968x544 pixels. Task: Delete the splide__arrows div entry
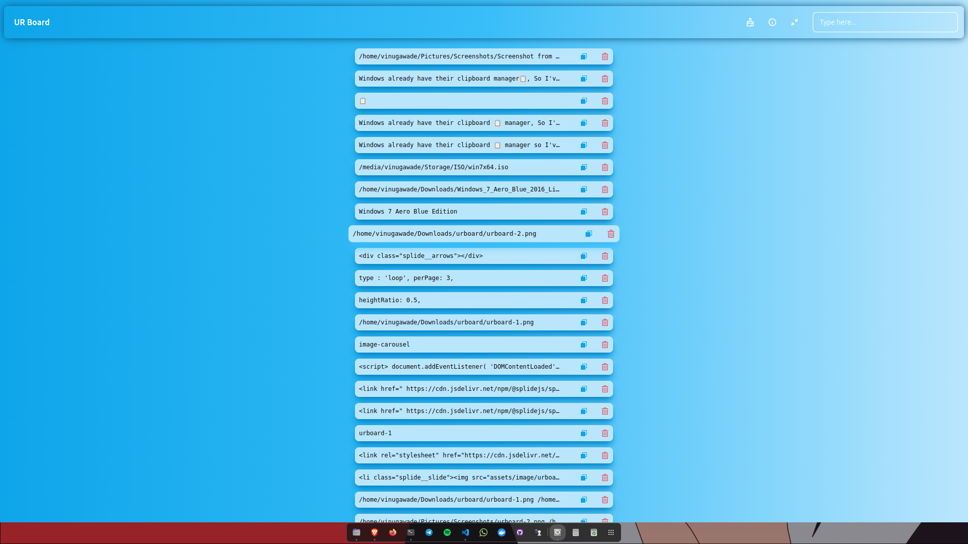click(605, 256)
